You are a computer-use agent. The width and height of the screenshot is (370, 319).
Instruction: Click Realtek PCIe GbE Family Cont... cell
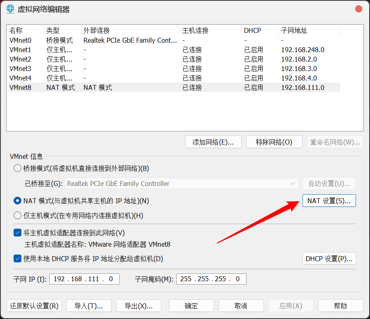point(130,40)
